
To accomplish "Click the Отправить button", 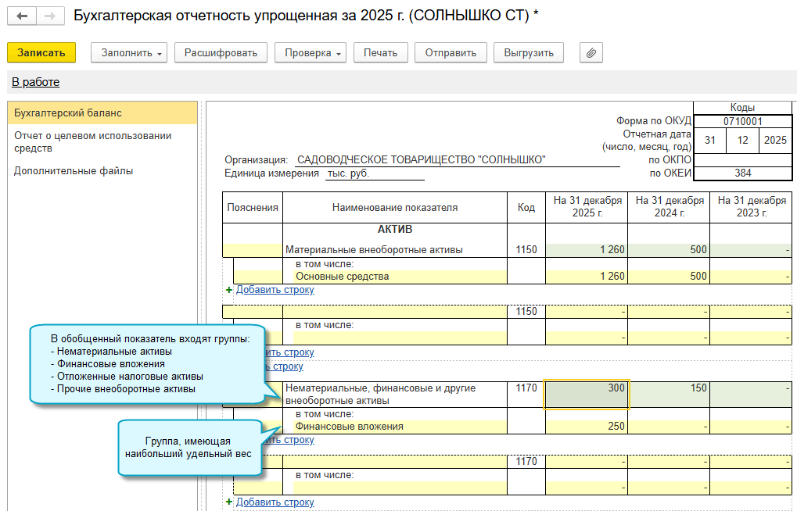I will pos(451,53).
